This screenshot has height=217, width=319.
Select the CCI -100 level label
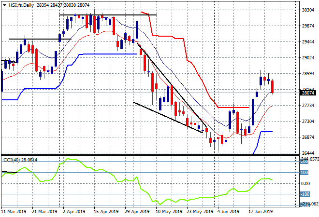(x=305, y=194)
